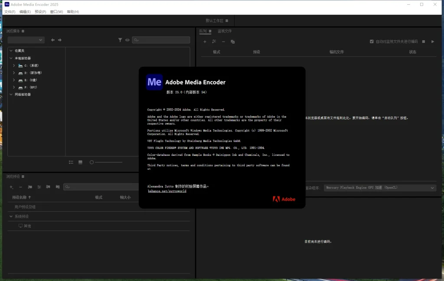Click the 输出文件 column header in queue
Image resolution: width=444 pixels, height=281 pixels.
(x=336, y=52)
